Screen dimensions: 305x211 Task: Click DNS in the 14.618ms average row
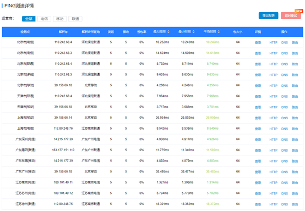285,53
